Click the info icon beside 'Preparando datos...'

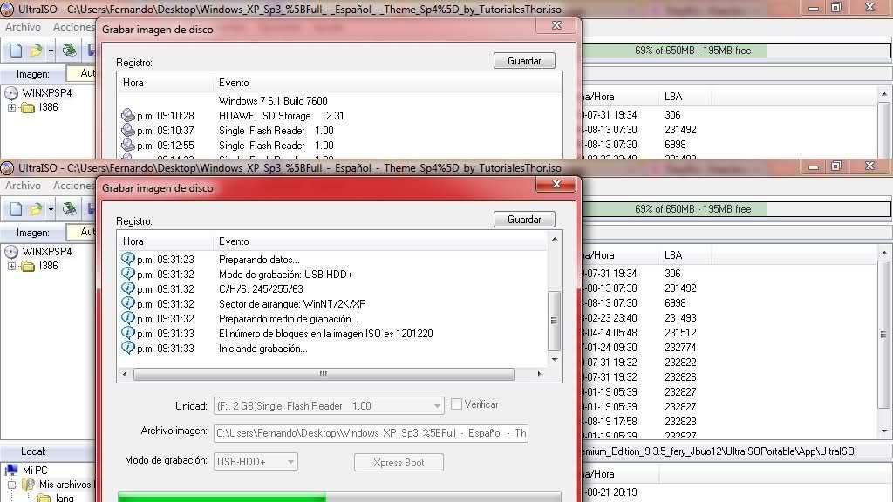point(128,259)
